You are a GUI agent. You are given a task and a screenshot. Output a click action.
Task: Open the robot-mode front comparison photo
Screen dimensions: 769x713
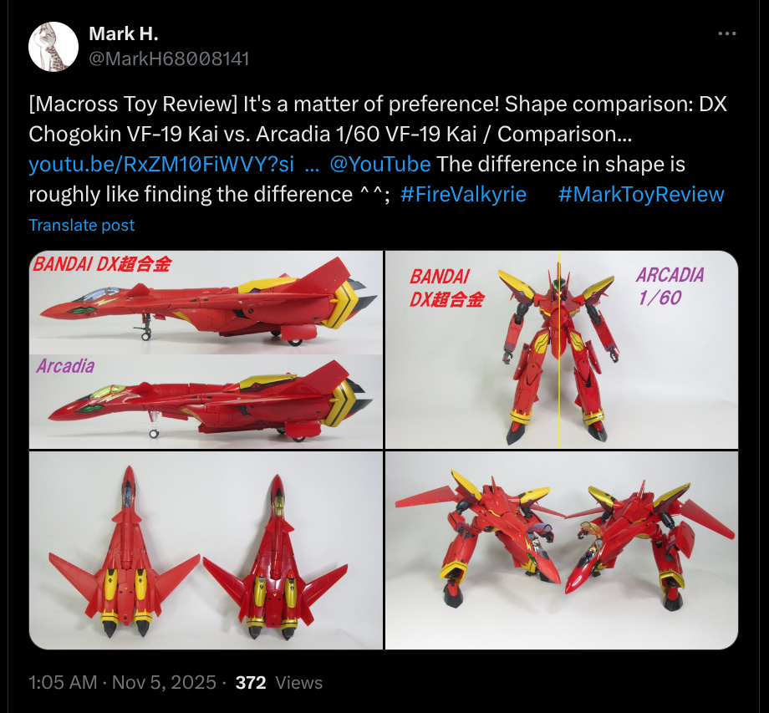click(562, 349)
